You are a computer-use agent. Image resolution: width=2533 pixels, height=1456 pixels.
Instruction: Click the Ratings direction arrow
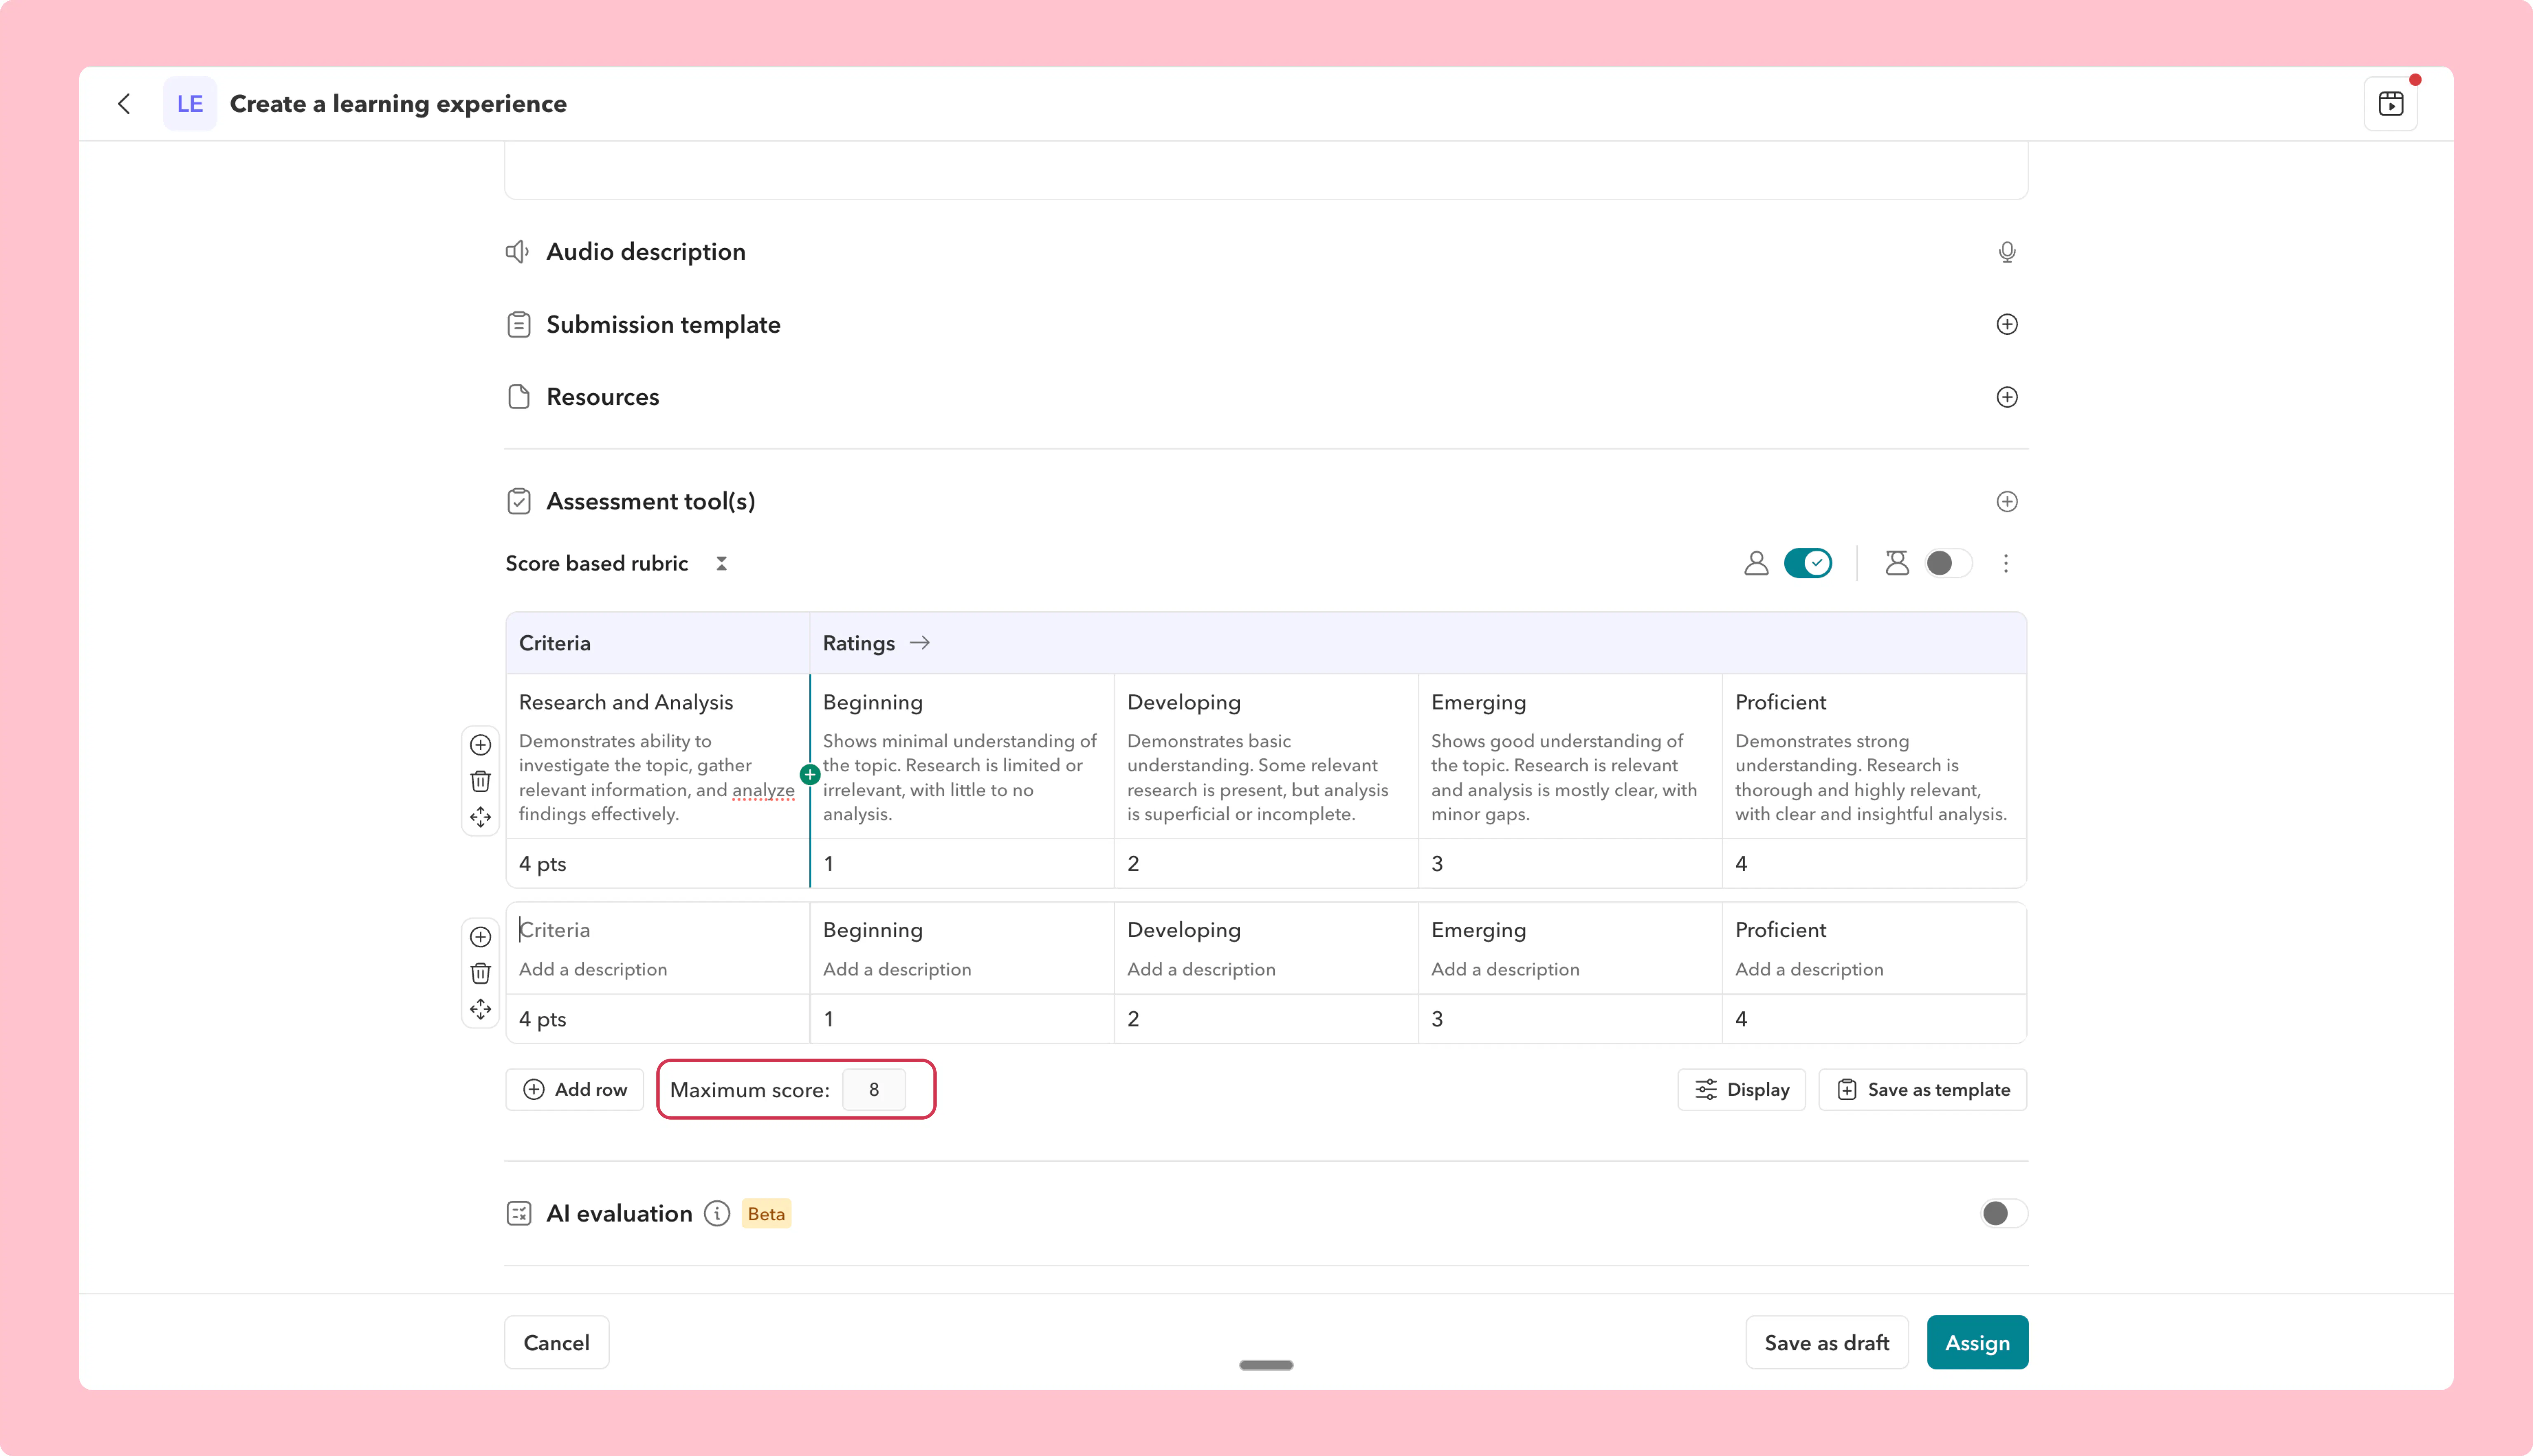point(920,643)
